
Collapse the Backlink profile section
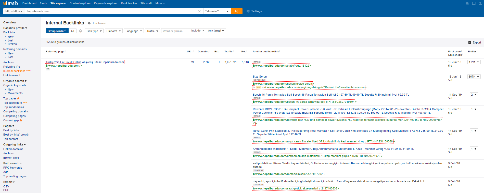coord(15,28)
